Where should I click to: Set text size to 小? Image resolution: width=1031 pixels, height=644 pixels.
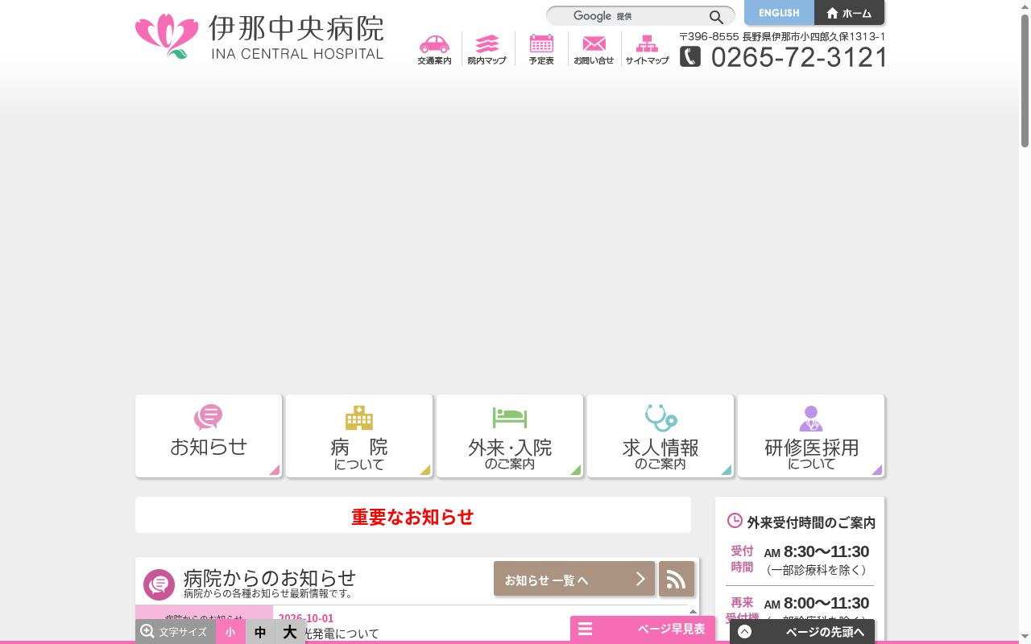230,632
